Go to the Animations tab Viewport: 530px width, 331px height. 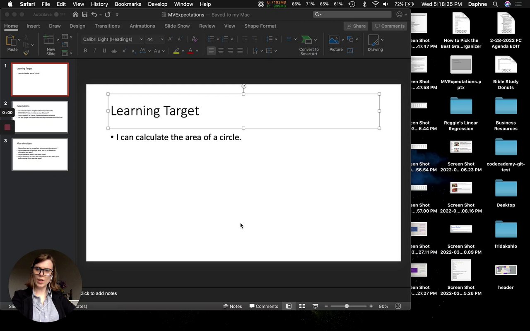142,26
